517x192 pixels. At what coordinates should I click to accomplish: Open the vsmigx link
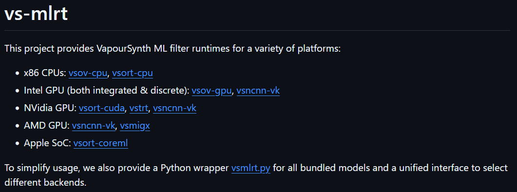click(x=134, y=125)
